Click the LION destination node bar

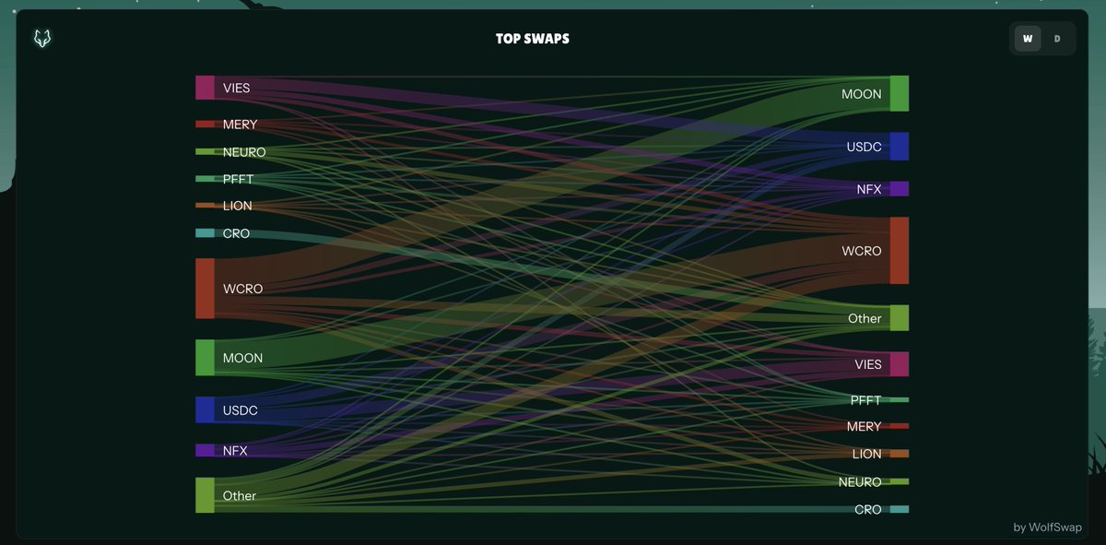(900, 454)
